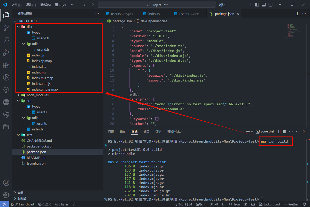Switch to the index.ts editor tab

pyautogui.click(x=154, y=14)
